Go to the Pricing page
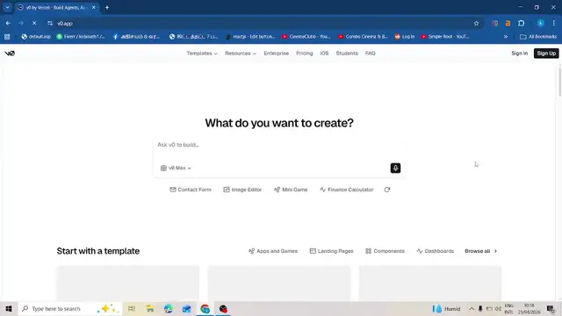Image resolution: width=562 pixels, height=316 pixels. [x=305, y=54]
